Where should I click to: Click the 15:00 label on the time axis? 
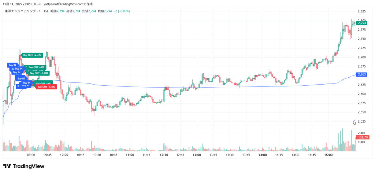point(328,155)
